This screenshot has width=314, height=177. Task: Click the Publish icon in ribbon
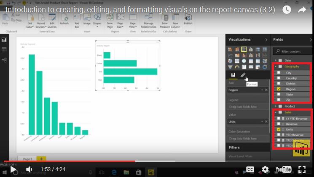188,18
